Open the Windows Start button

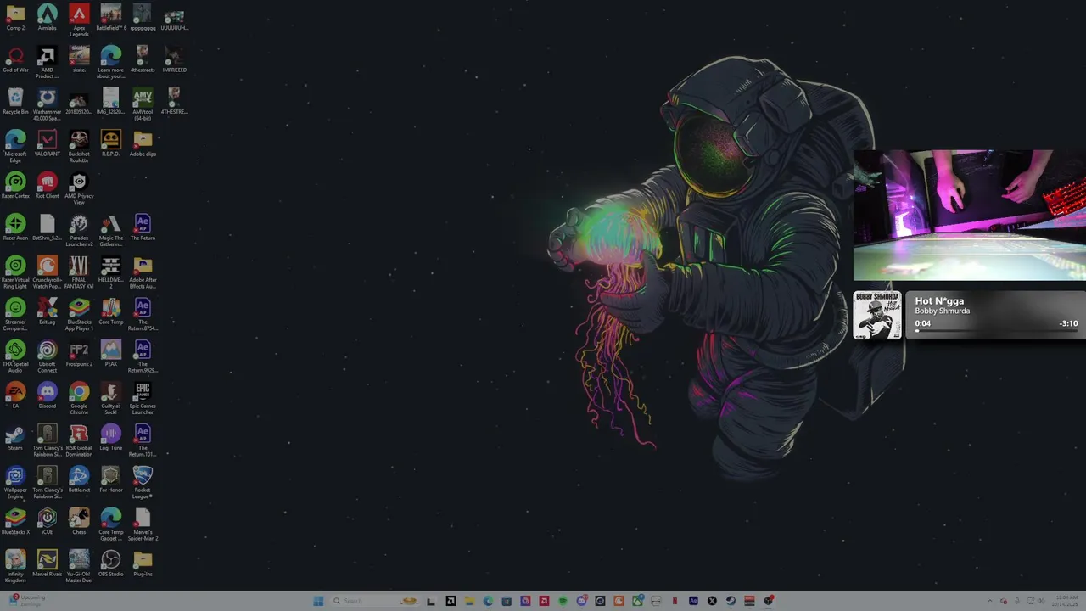pyautogui.click(x=317, y=601)
